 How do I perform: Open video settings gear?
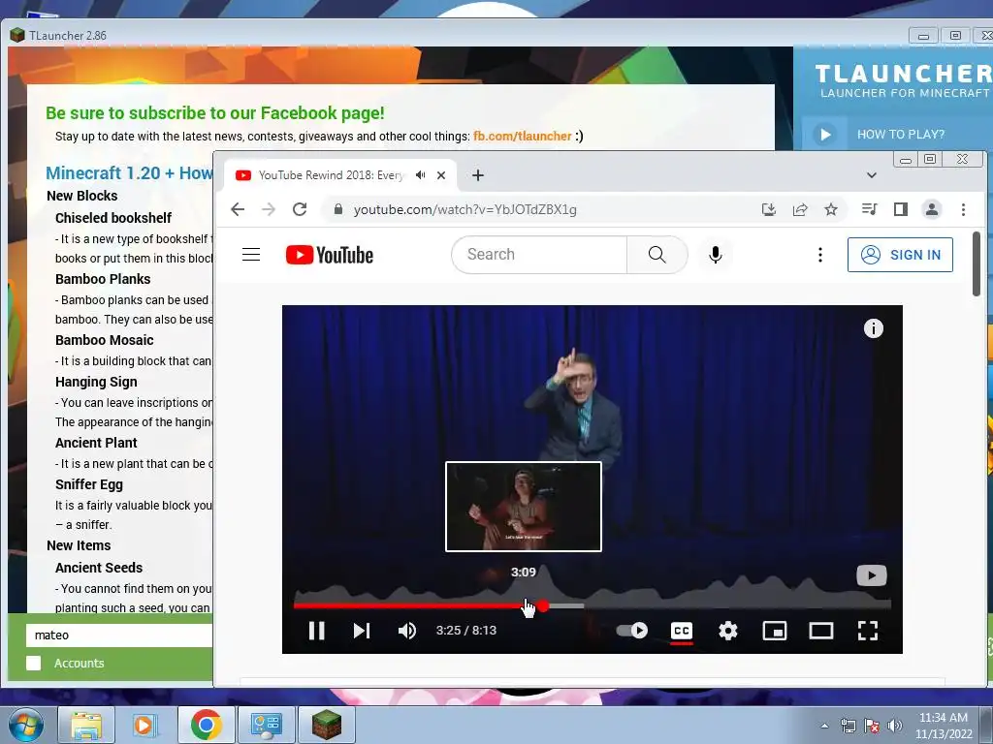(727, 630)
